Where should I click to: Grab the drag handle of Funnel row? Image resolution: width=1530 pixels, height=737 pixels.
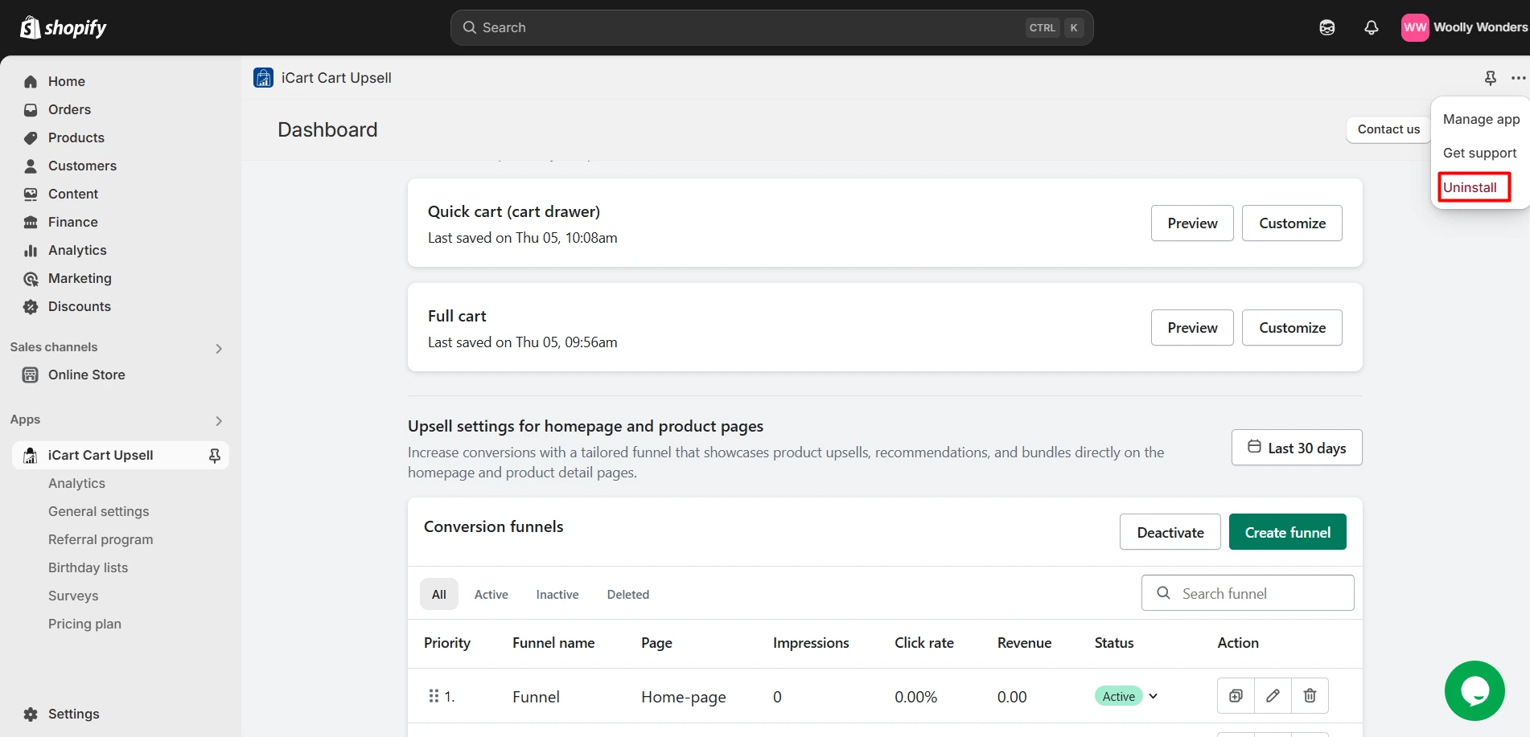tap(434, 696)
